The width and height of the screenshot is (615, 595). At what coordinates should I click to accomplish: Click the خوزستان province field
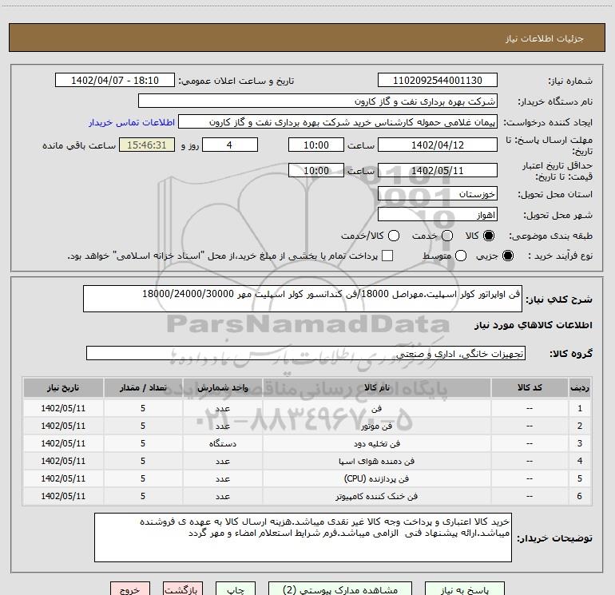[438, 194]
